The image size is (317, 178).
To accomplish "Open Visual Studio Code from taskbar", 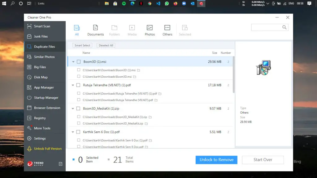I will click(158, 3).
